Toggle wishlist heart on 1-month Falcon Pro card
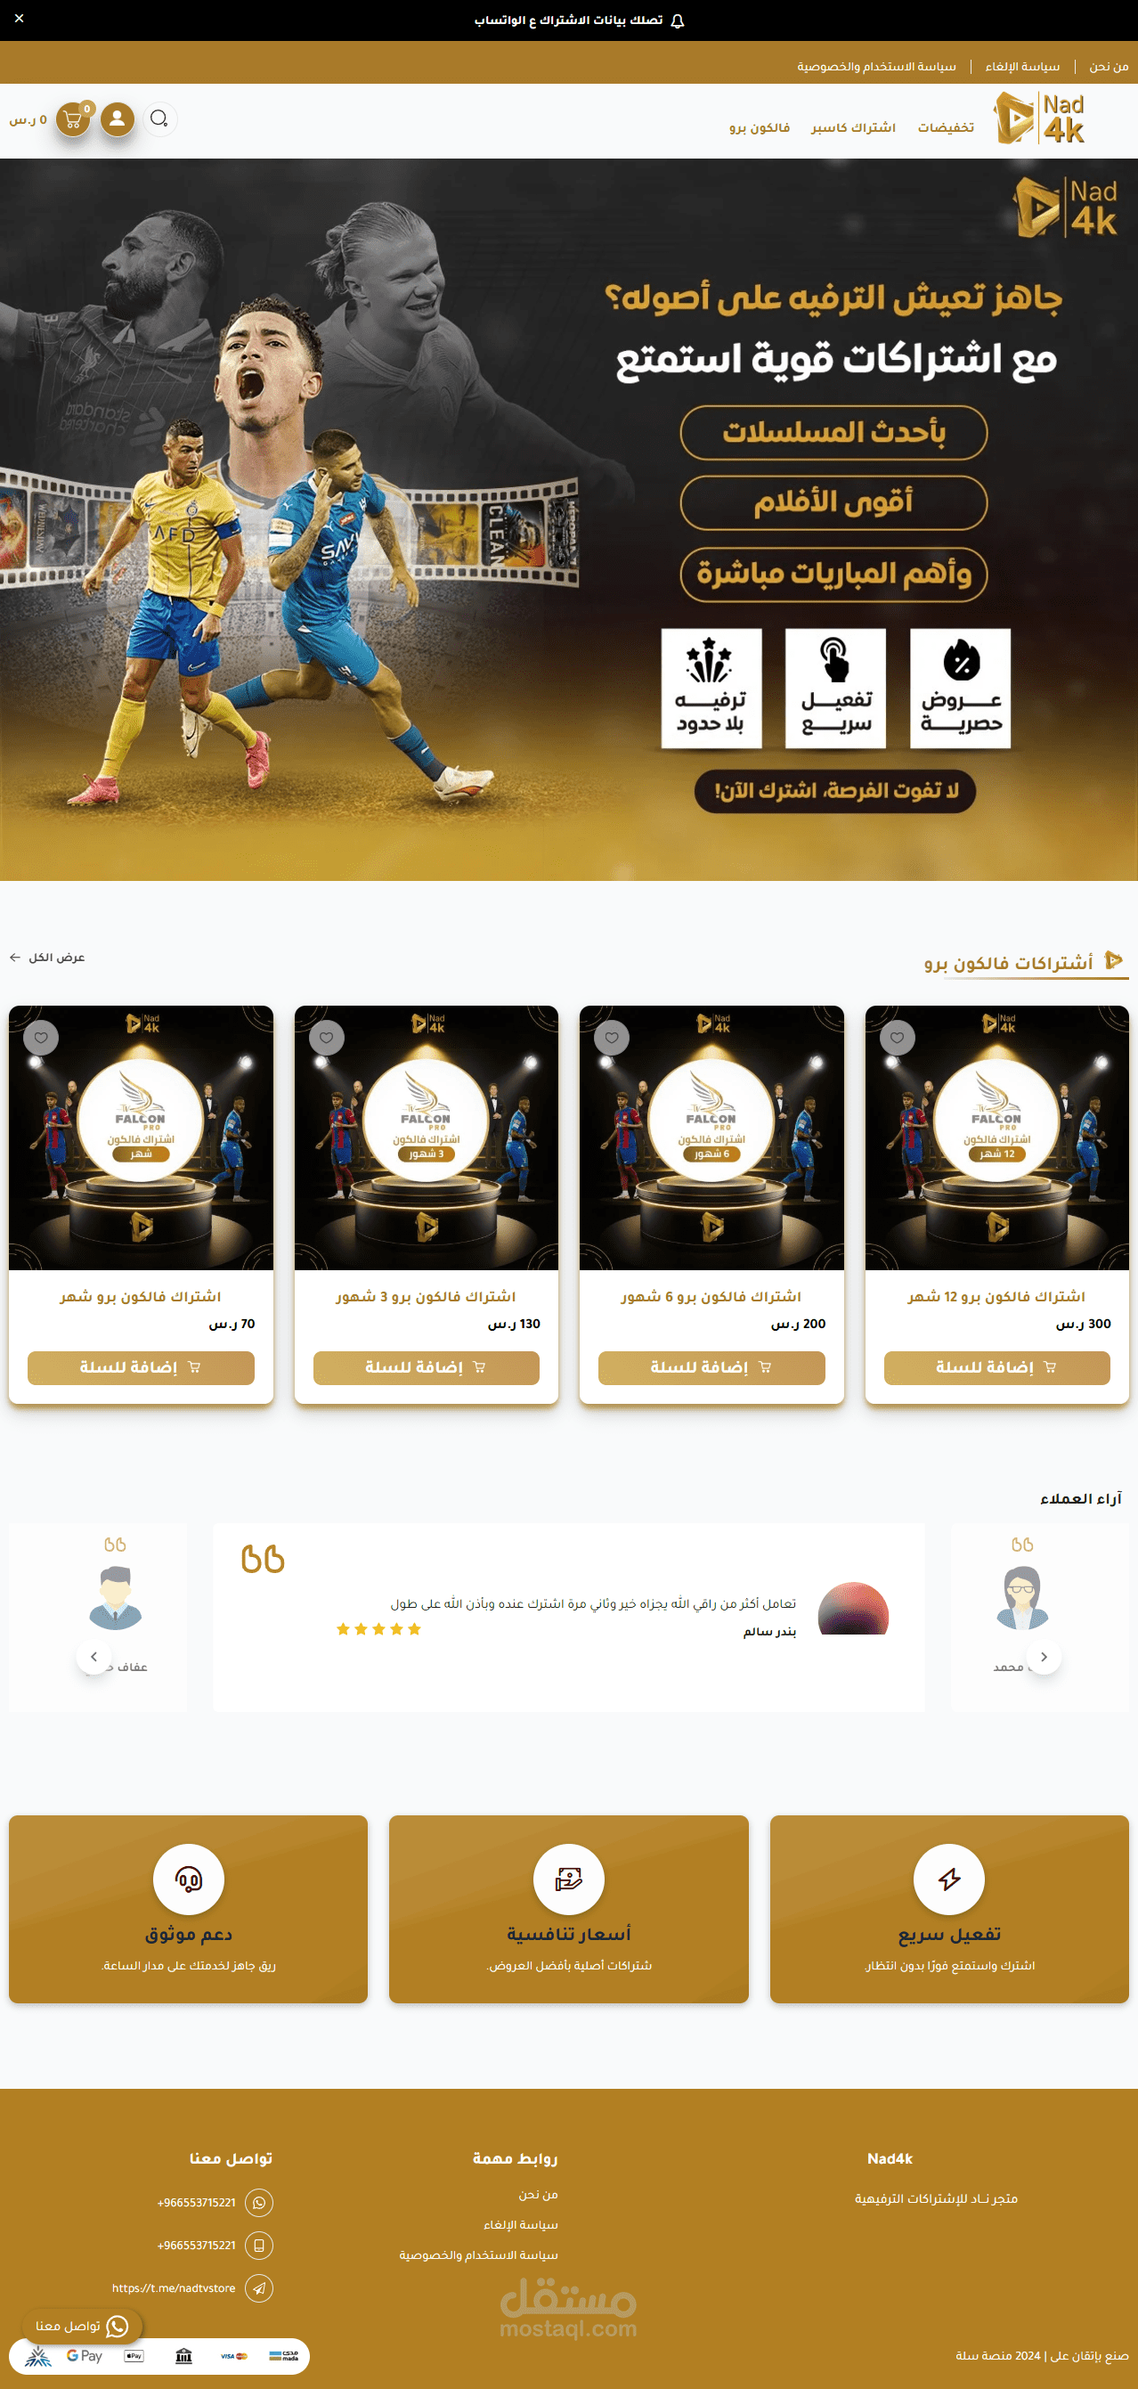This screenshot has height=2389, width=1138. click(41, 1037)
